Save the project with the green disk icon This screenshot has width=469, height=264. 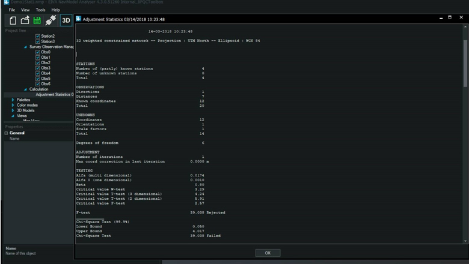pyautogui.click(x=37, y=20)
